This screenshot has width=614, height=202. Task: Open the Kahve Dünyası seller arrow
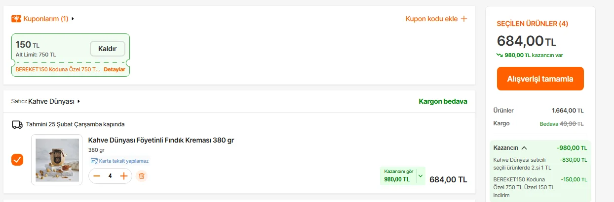pyautogui.click(x=78, y=102)
